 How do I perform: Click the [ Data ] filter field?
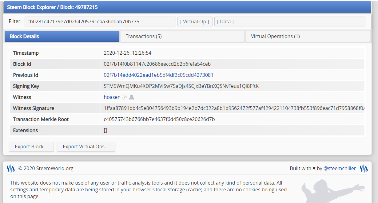(x=290, y=21)
